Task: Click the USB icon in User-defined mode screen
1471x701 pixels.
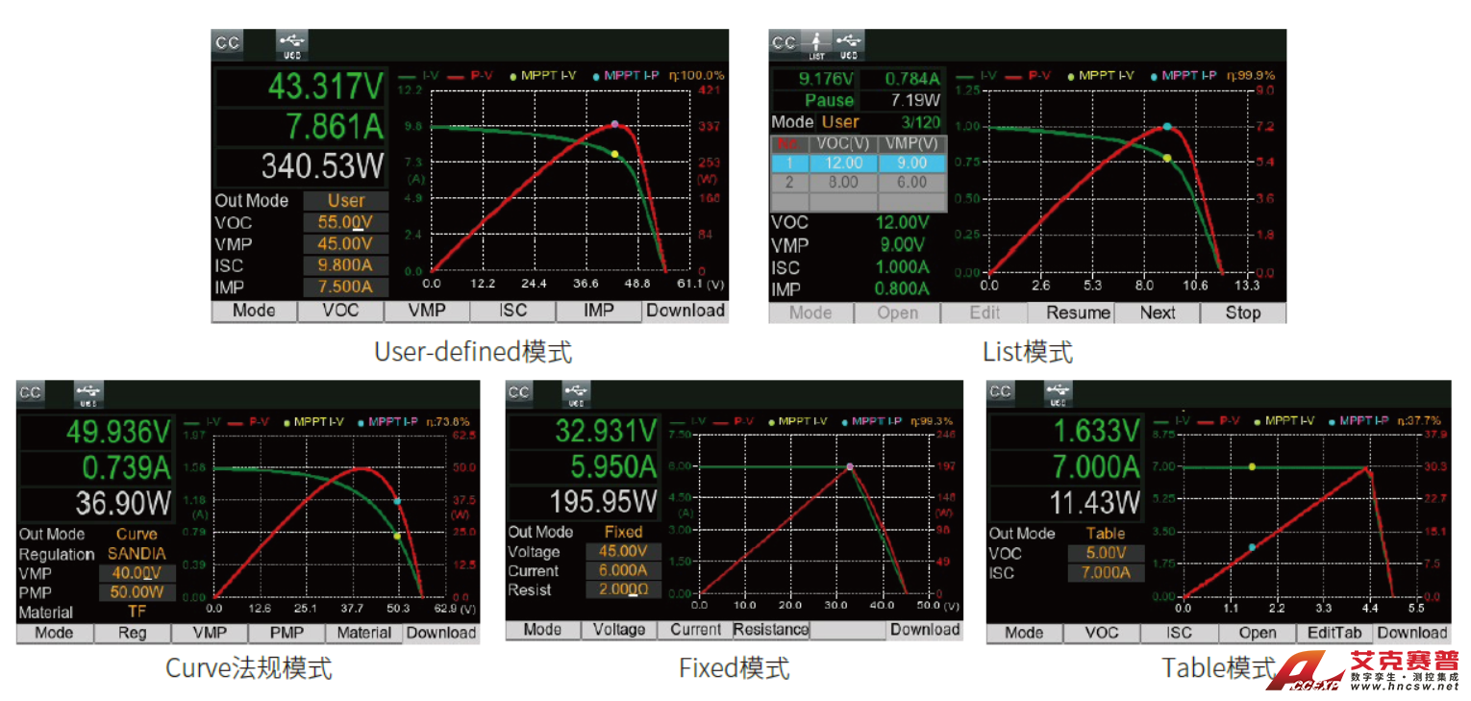Action: (292, 43)
